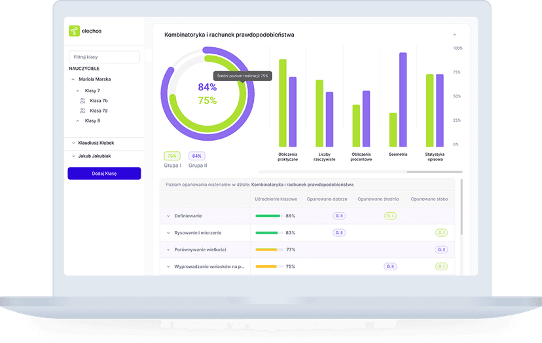
Task: Select the Klasy 8 tree item
Action: (92, 120)
